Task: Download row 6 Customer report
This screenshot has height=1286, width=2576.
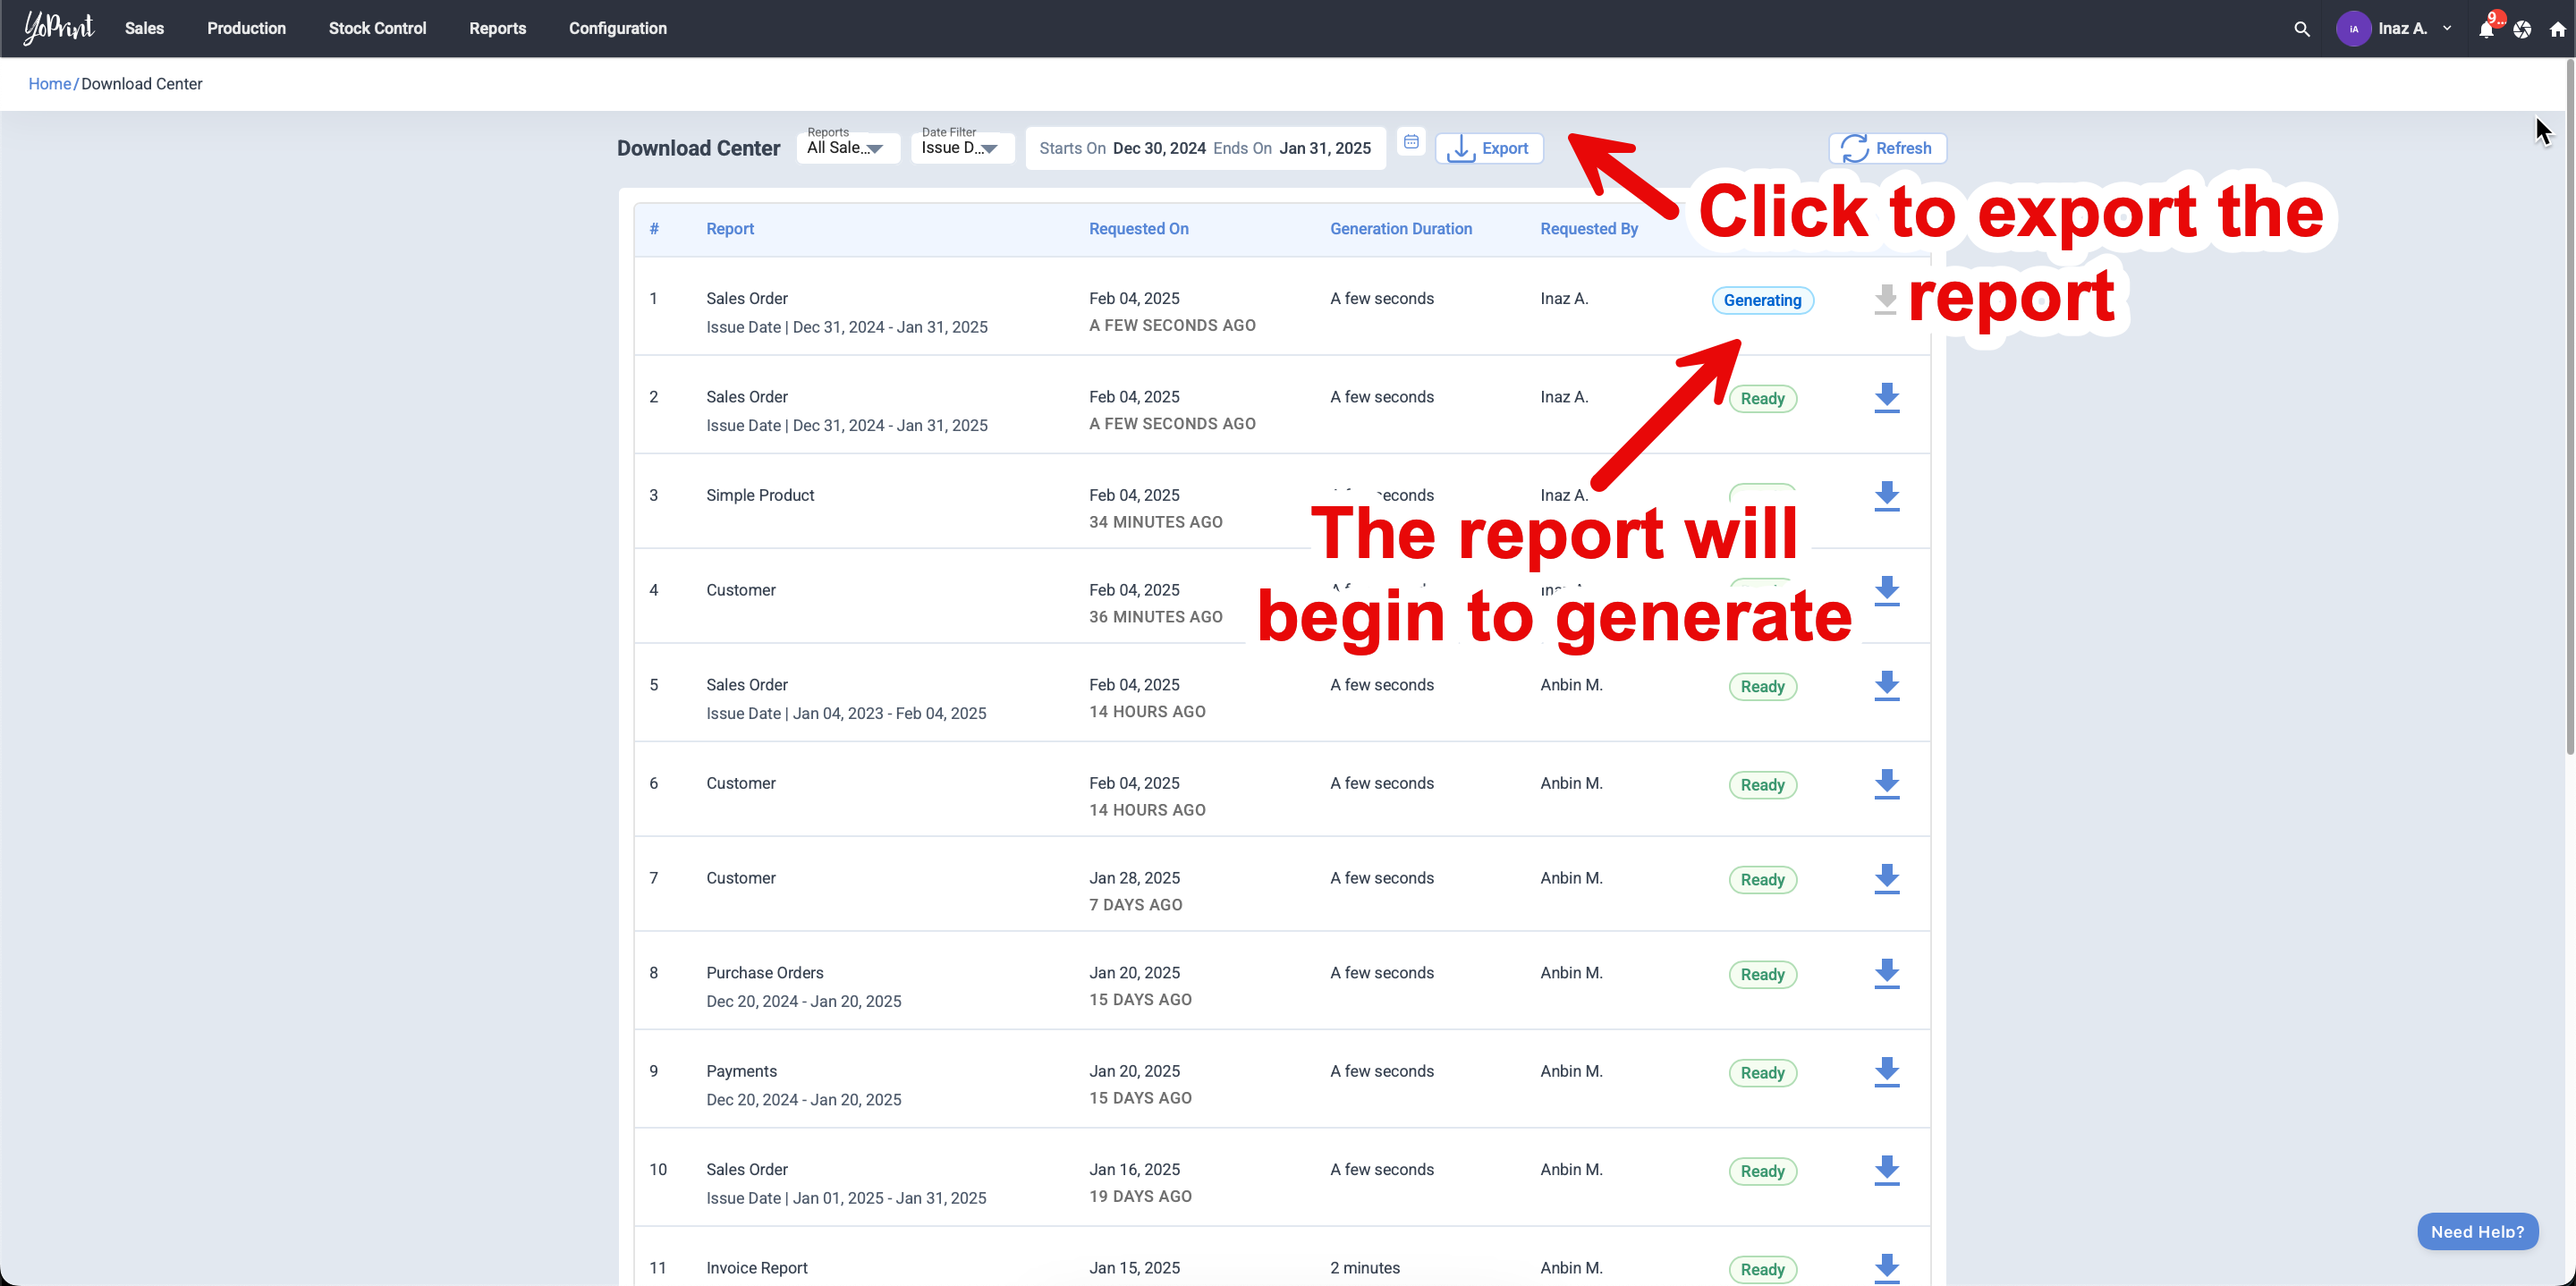Action: coord(1886,784)
